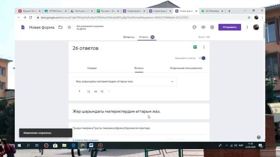Open Chrome three-dot menu
280x157 pixels.
point(262,17)
